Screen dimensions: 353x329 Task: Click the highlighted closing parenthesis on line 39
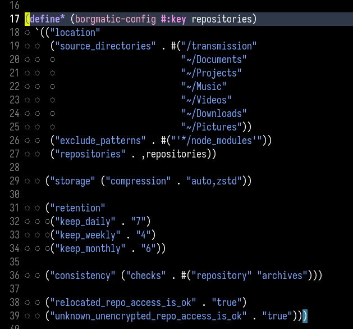pos(305,316)
